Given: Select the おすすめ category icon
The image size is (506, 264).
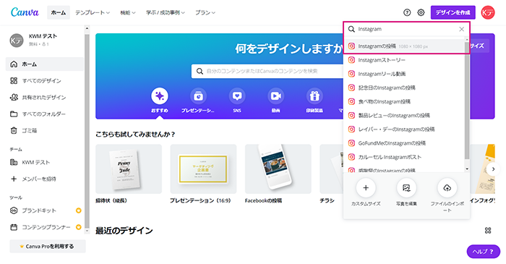Looking at the screenshot, I should [160, 96].
